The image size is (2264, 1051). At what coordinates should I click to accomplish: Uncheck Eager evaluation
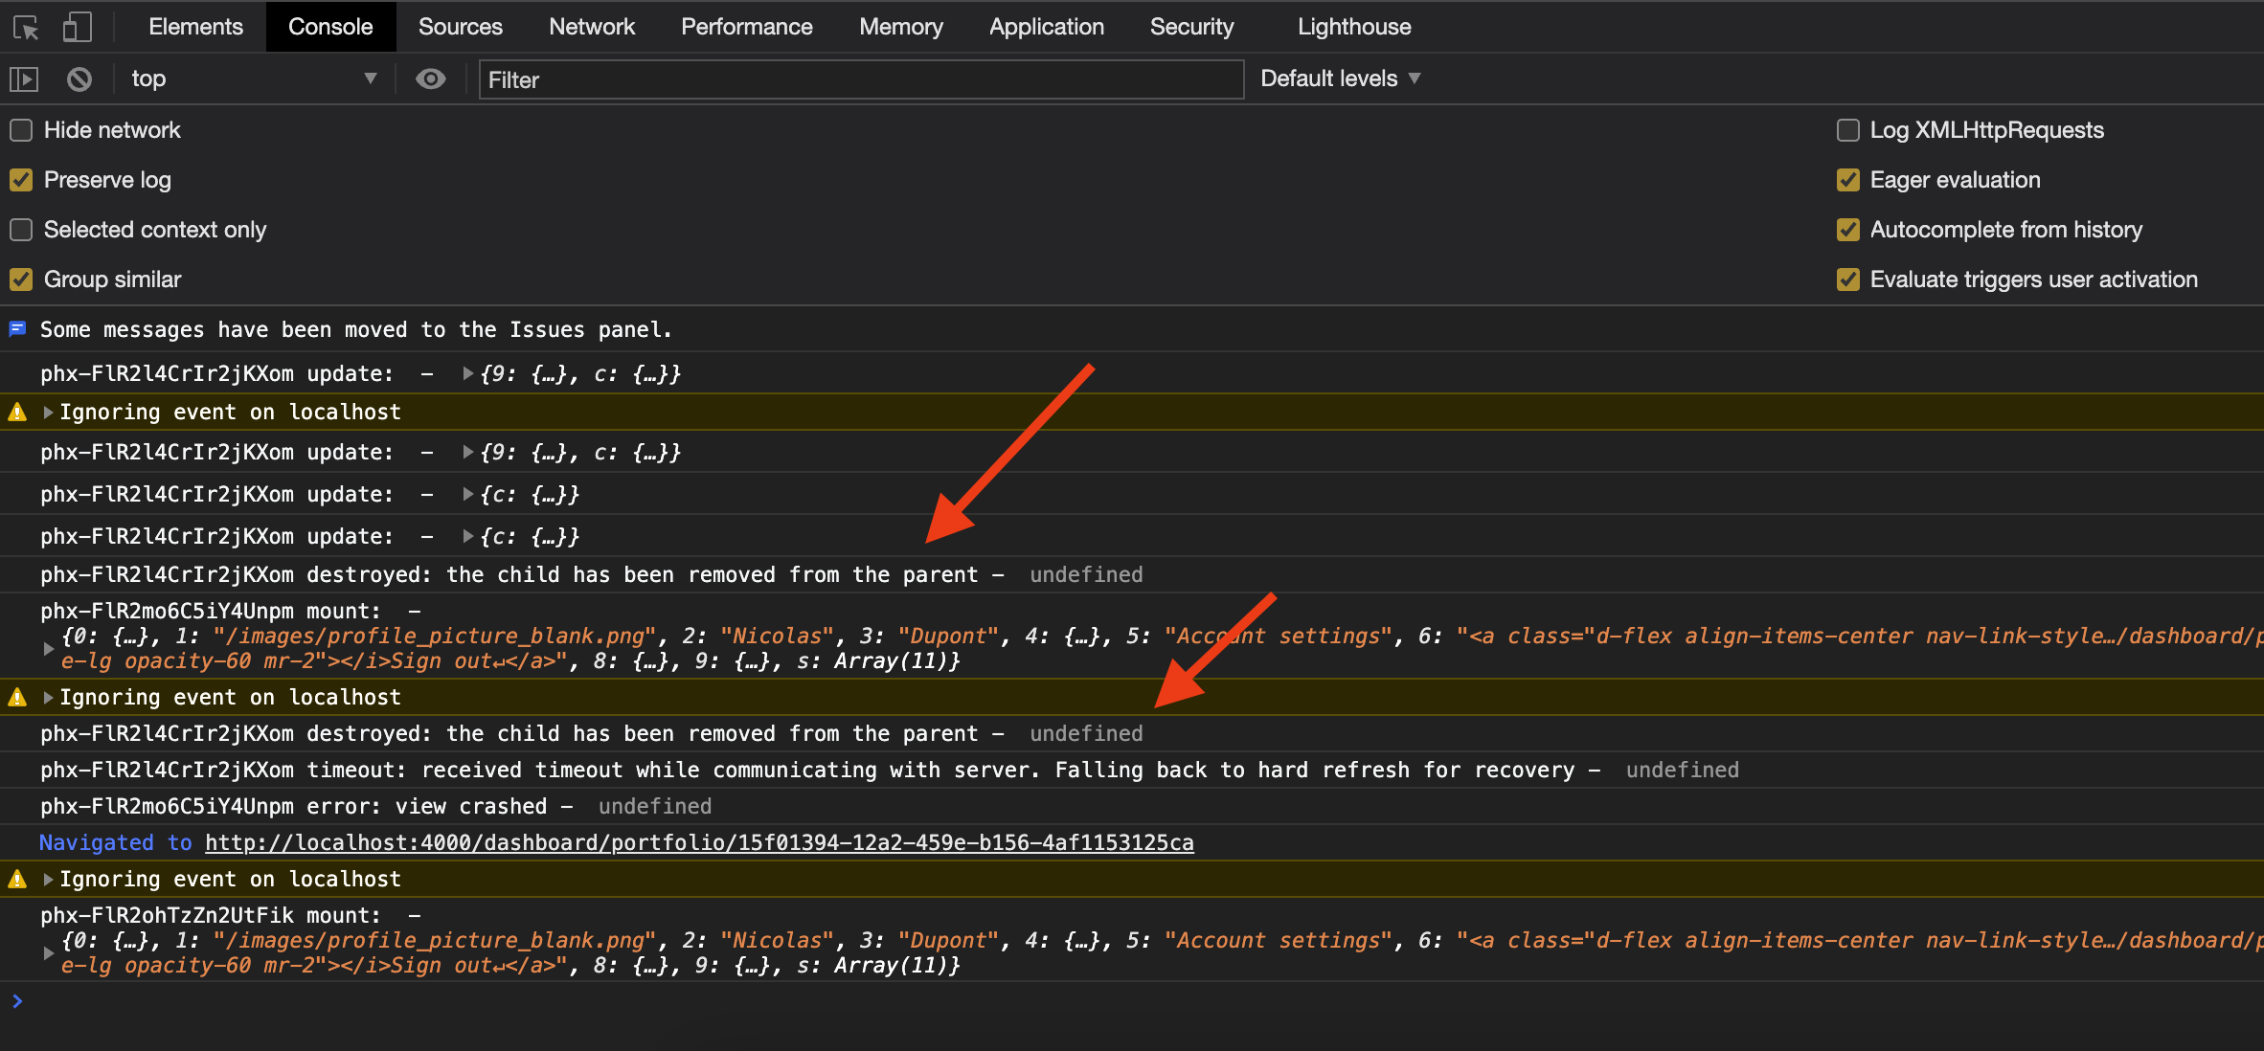click(x=1848, y=180)
